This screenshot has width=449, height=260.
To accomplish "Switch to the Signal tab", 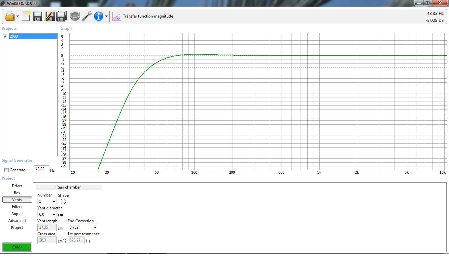I will coord(17,214).
